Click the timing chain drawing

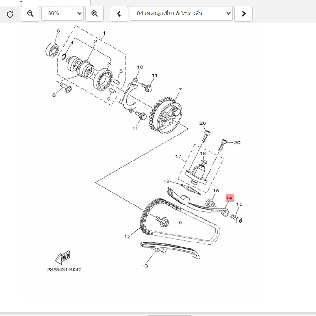pos(180,221)
